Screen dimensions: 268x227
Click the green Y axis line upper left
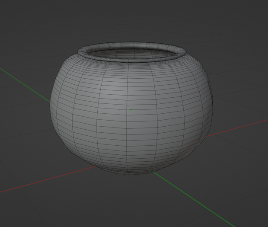(25, 85)
